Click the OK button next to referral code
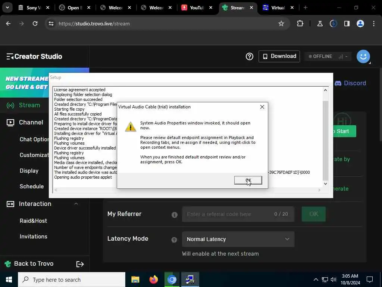 coord(313,214)
